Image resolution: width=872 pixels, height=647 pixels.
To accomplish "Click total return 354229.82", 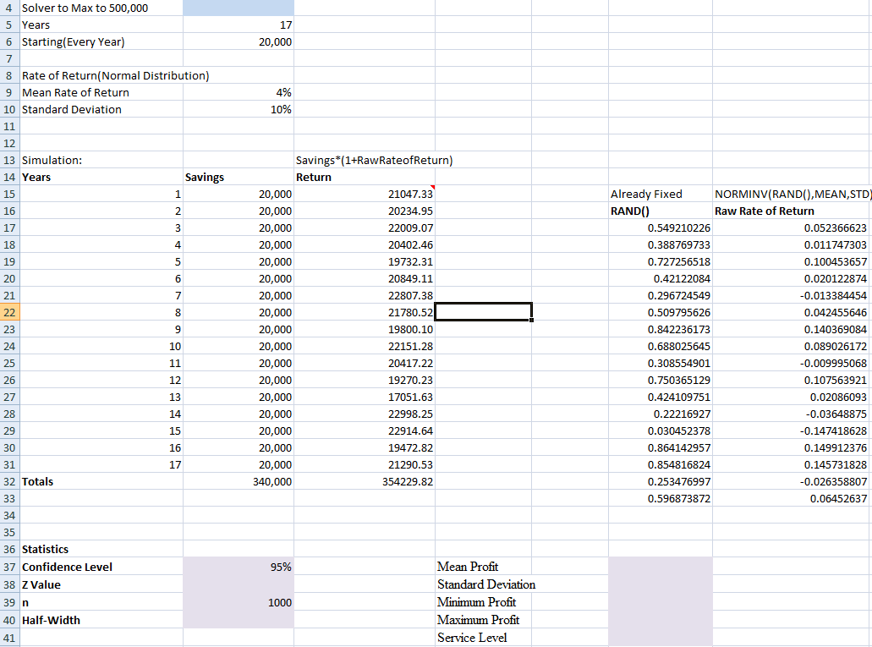I will click(365, 482).
